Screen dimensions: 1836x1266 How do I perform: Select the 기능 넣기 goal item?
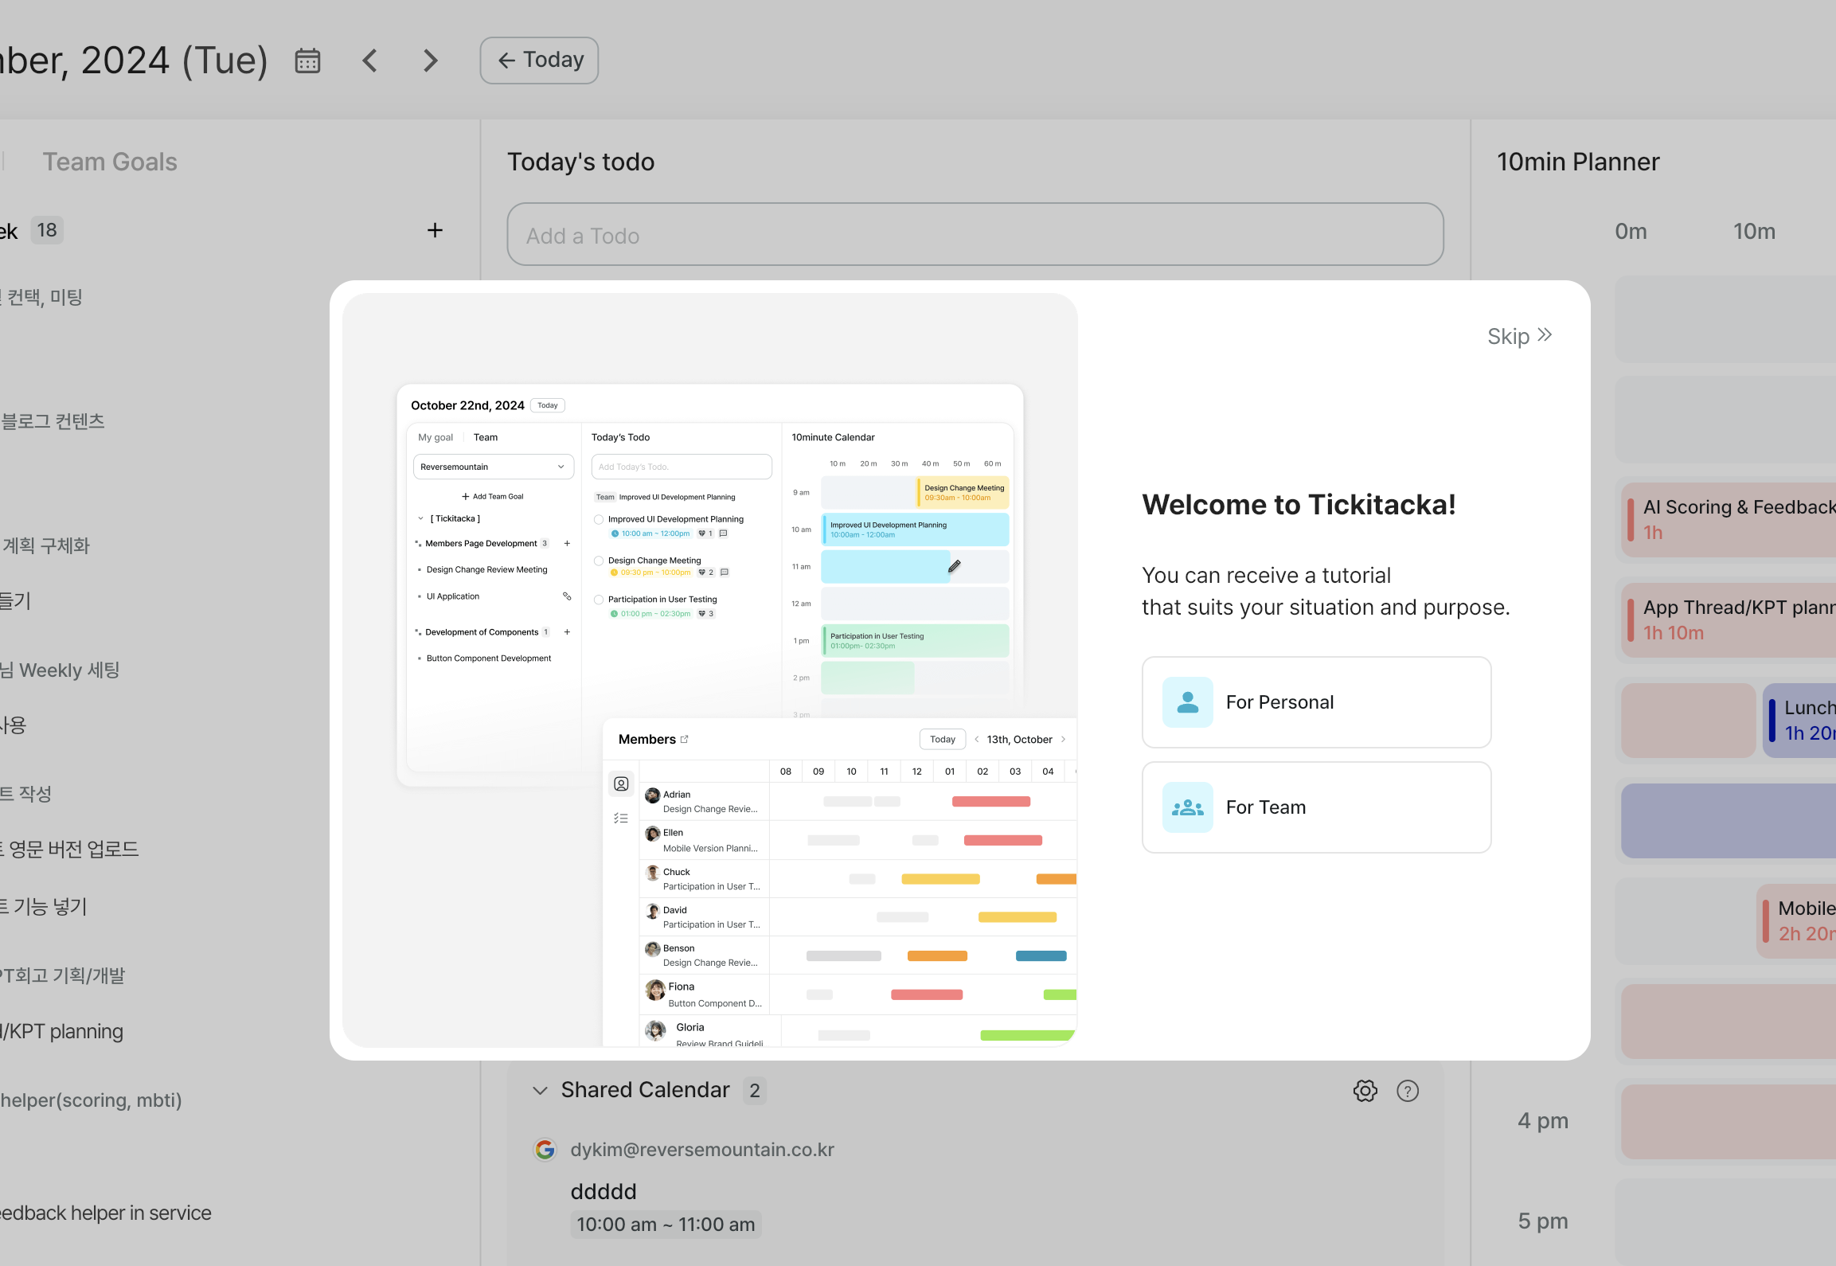click(x=44, y=906)
